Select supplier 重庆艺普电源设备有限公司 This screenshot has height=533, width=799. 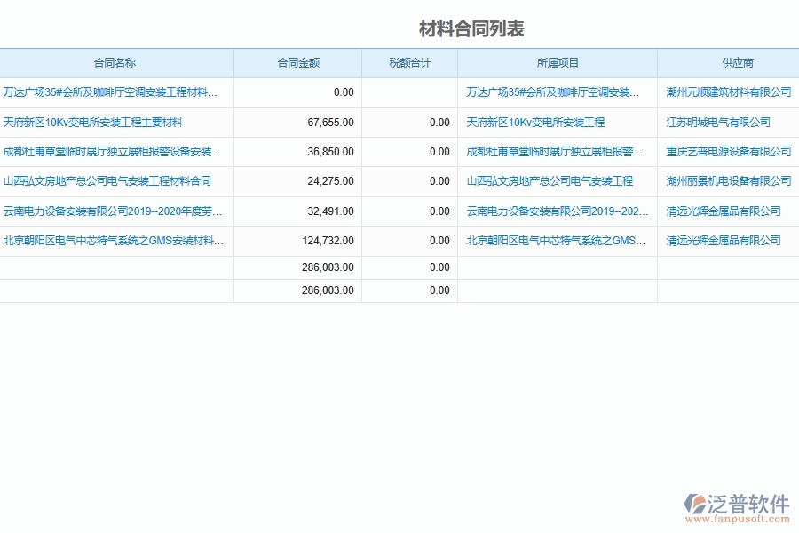pos(727,152)
